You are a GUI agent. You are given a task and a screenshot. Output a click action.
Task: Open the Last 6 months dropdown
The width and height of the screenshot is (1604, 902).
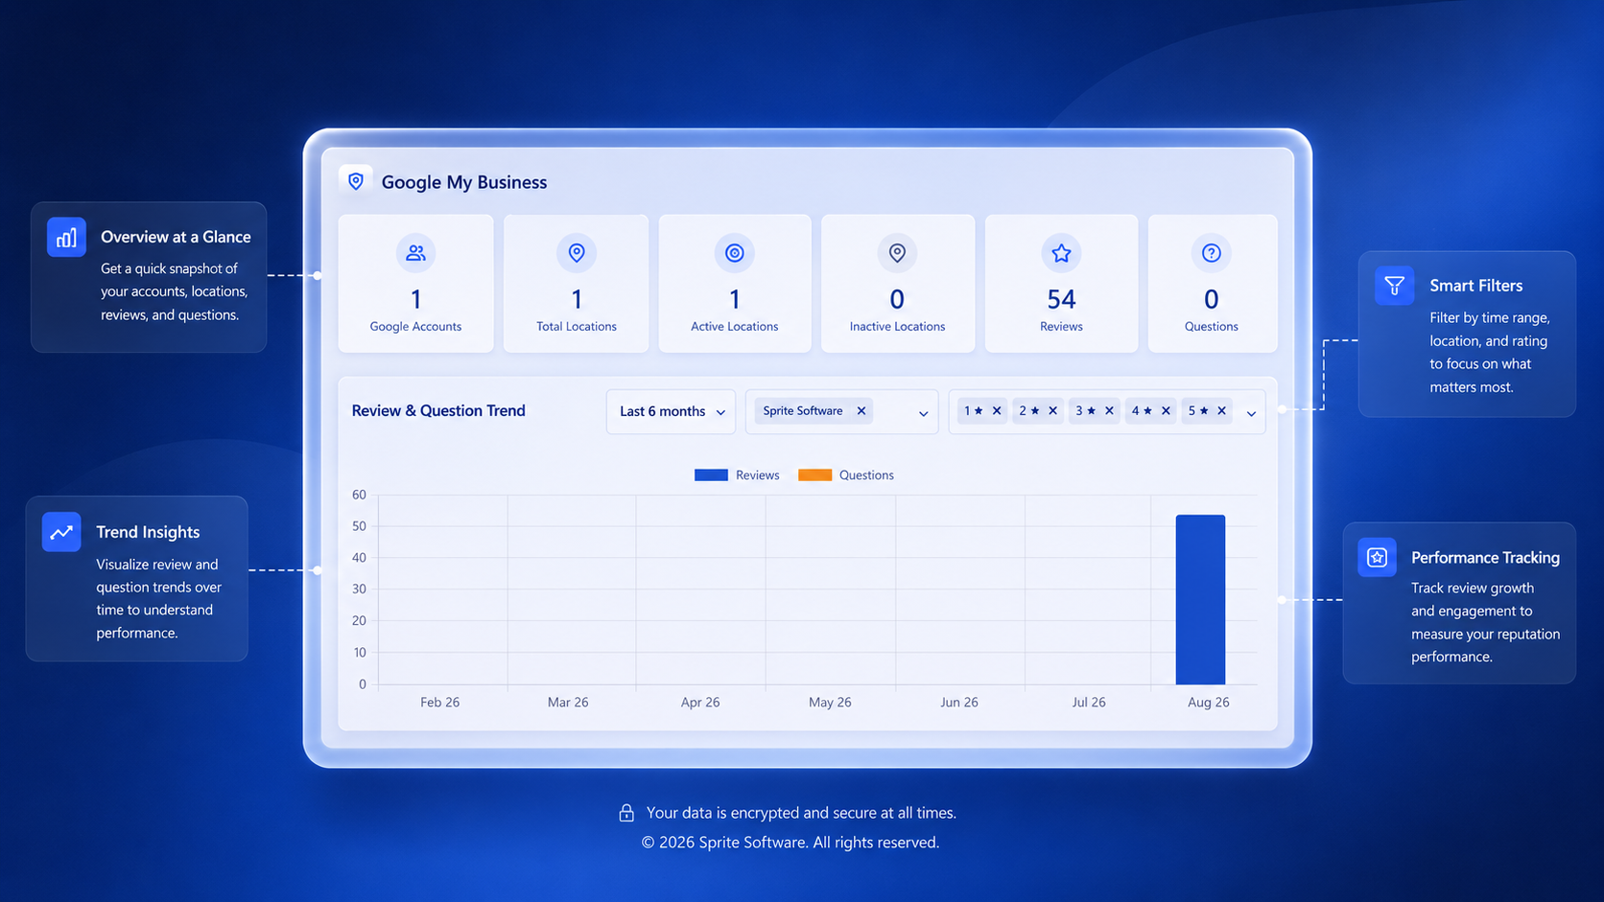671,411
